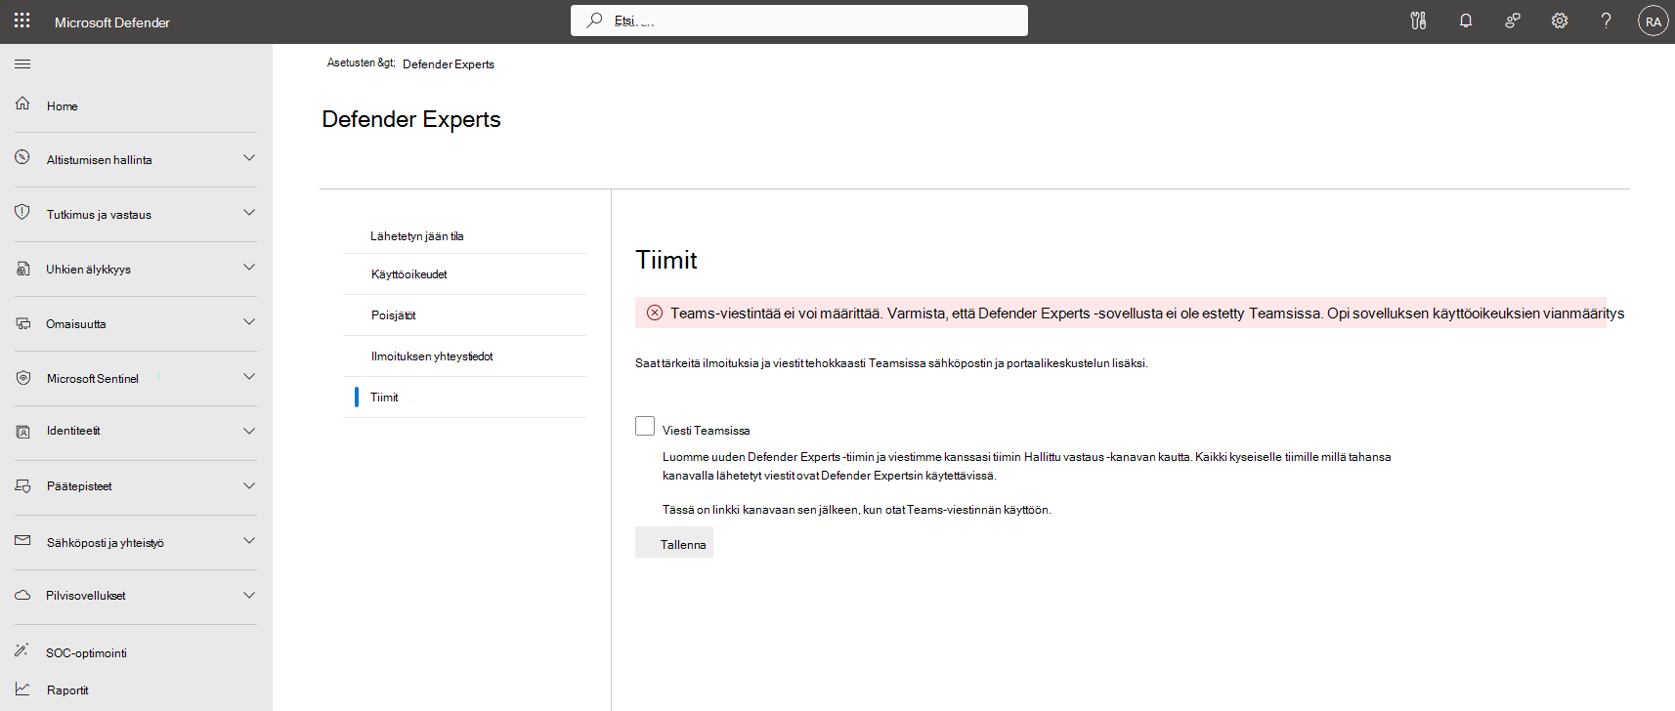Click the Home house icon
This screenshot has width=1675, height=711.
(x=22, y=104)
